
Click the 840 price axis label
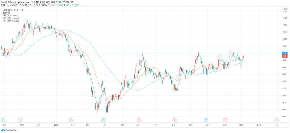pyautogui.click(x=285, y=67)
